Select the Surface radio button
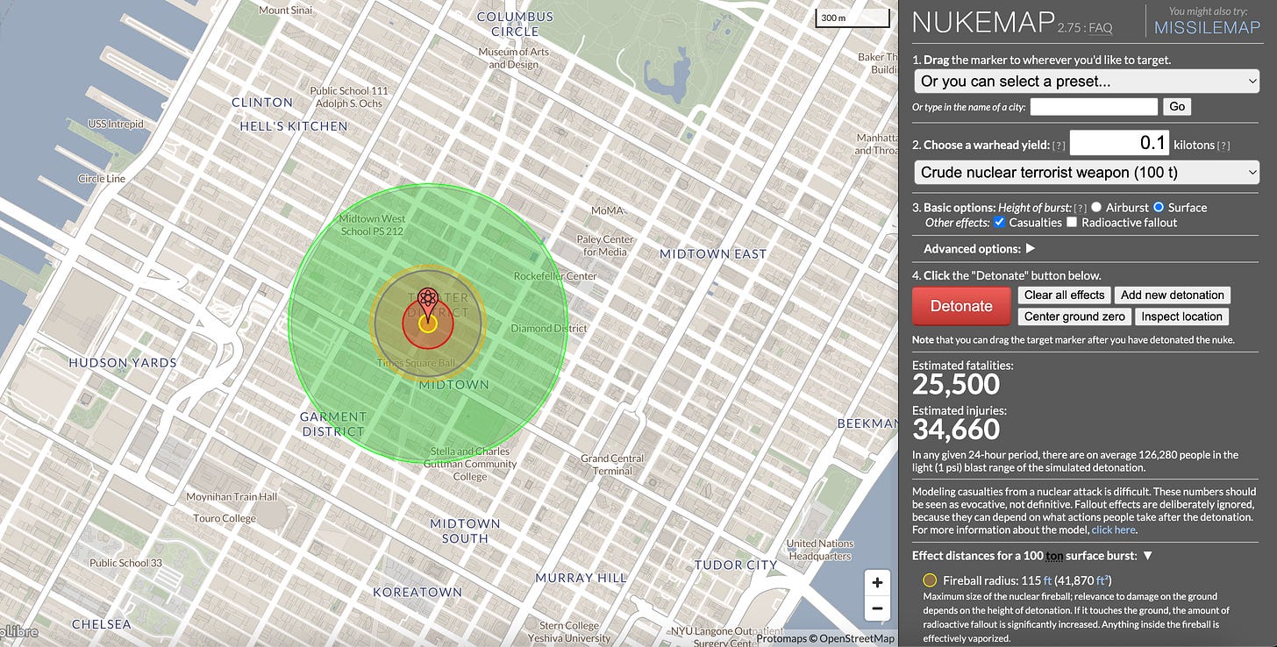Screen dimensions: 1277x647 pos(1159,207)
